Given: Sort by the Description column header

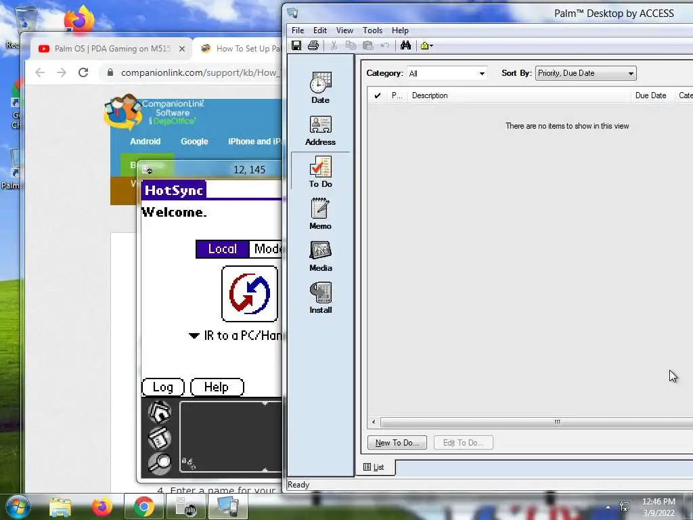Looking at the screenshot, I should point(519,95).
